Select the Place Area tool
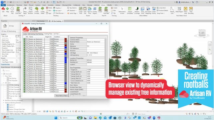This screenshot has height=120, width=214. pos(185,11)
